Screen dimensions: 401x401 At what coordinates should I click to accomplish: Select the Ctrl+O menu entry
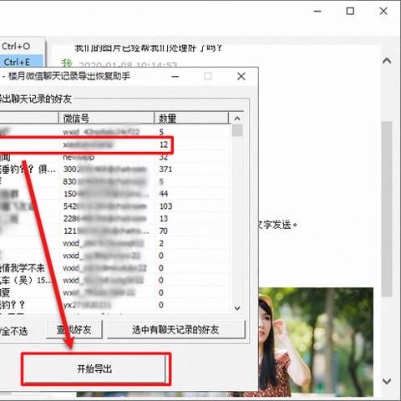pos(22,46)
